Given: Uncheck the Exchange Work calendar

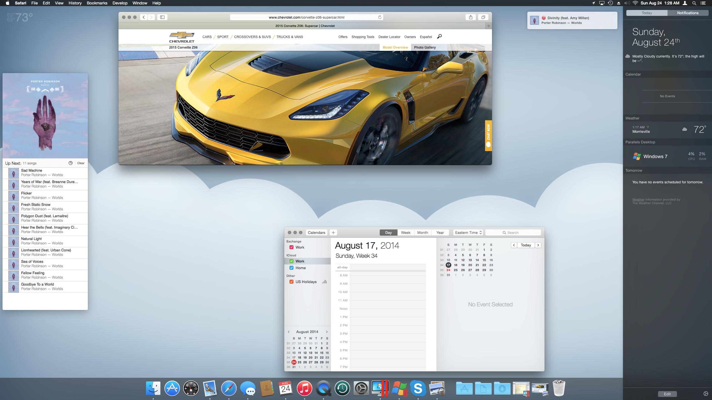Looking at the screenshot, I should [291, 247].
